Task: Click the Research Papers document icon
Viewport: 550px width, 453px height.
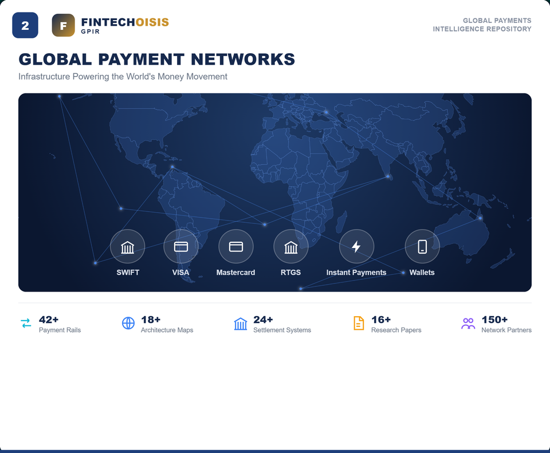Action: 359,323
